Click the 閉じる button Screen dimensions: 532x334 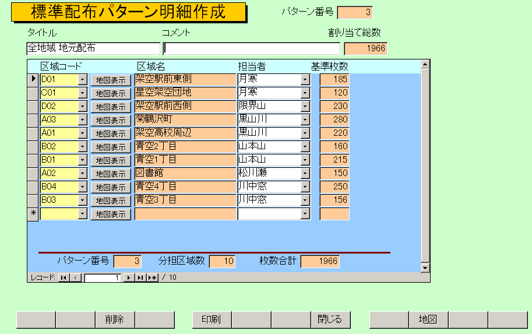(330, 319)
